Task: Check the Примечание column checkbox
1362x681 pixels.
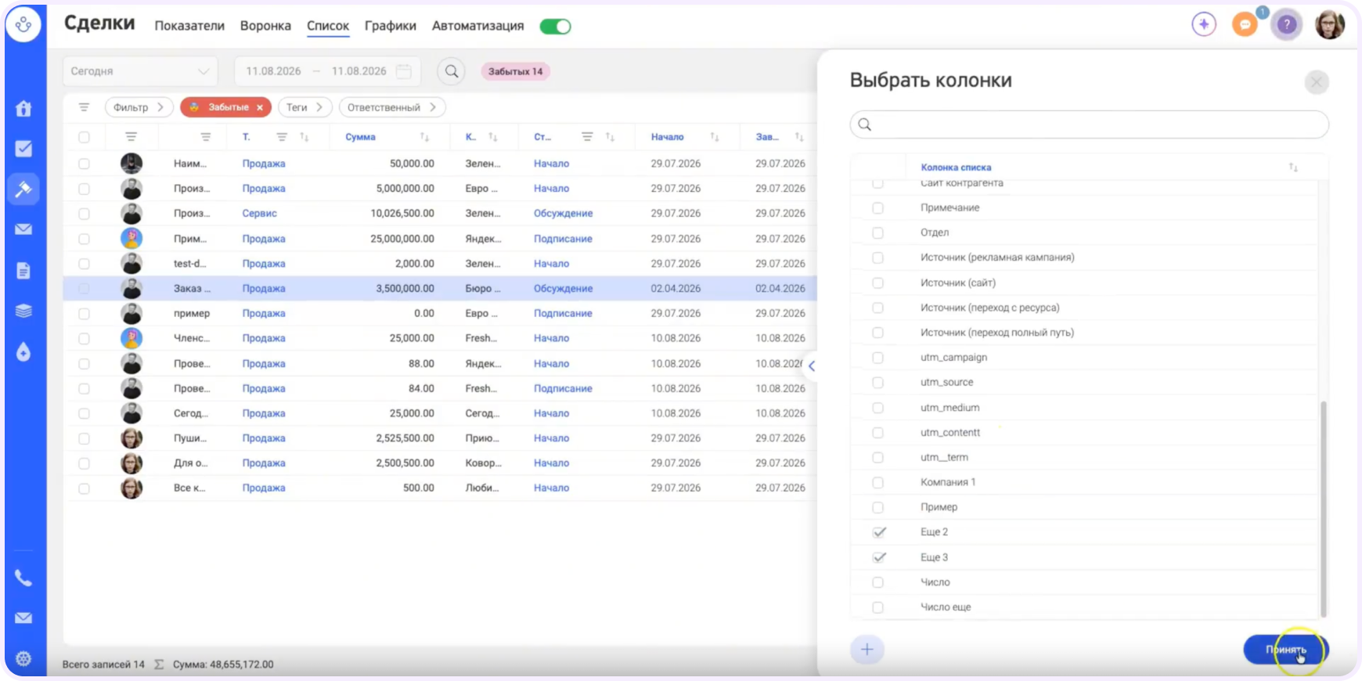Action: [877, 208]
